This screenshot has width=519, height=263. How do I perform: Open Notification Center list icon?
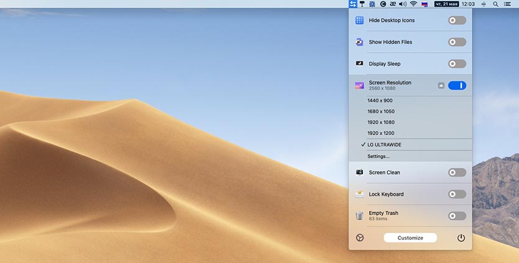click(508, 4)
